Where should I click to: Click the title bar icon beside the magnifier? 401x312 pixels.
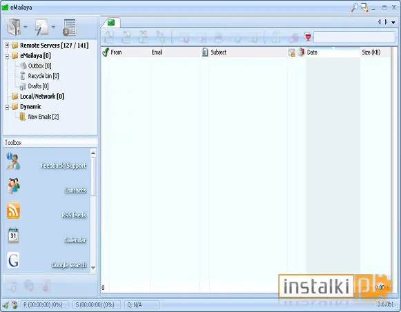tap(365, 8)
